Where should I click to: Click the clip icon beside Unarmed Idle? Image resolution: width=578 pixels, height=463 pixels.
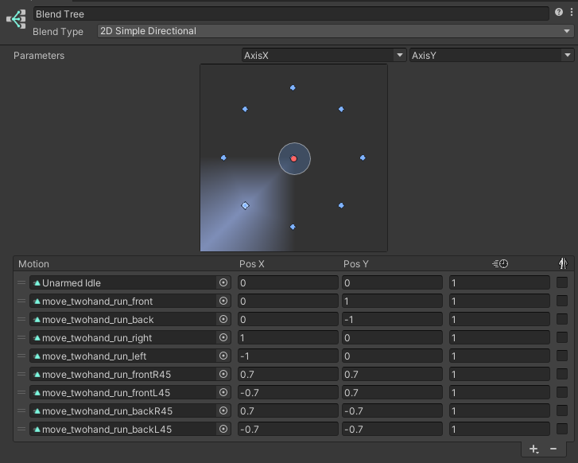37,283
